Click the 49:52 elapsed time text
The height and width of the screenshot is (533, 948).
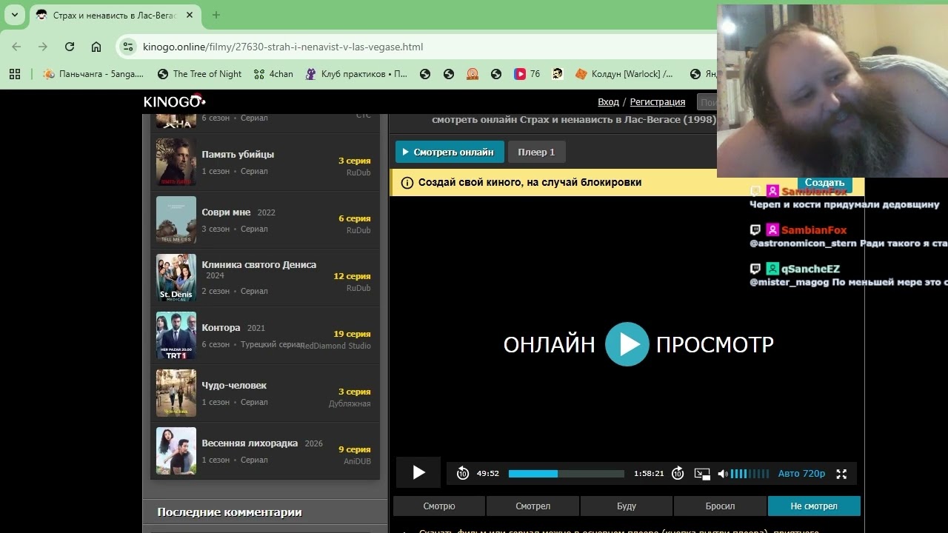click(x=488, y=474)
